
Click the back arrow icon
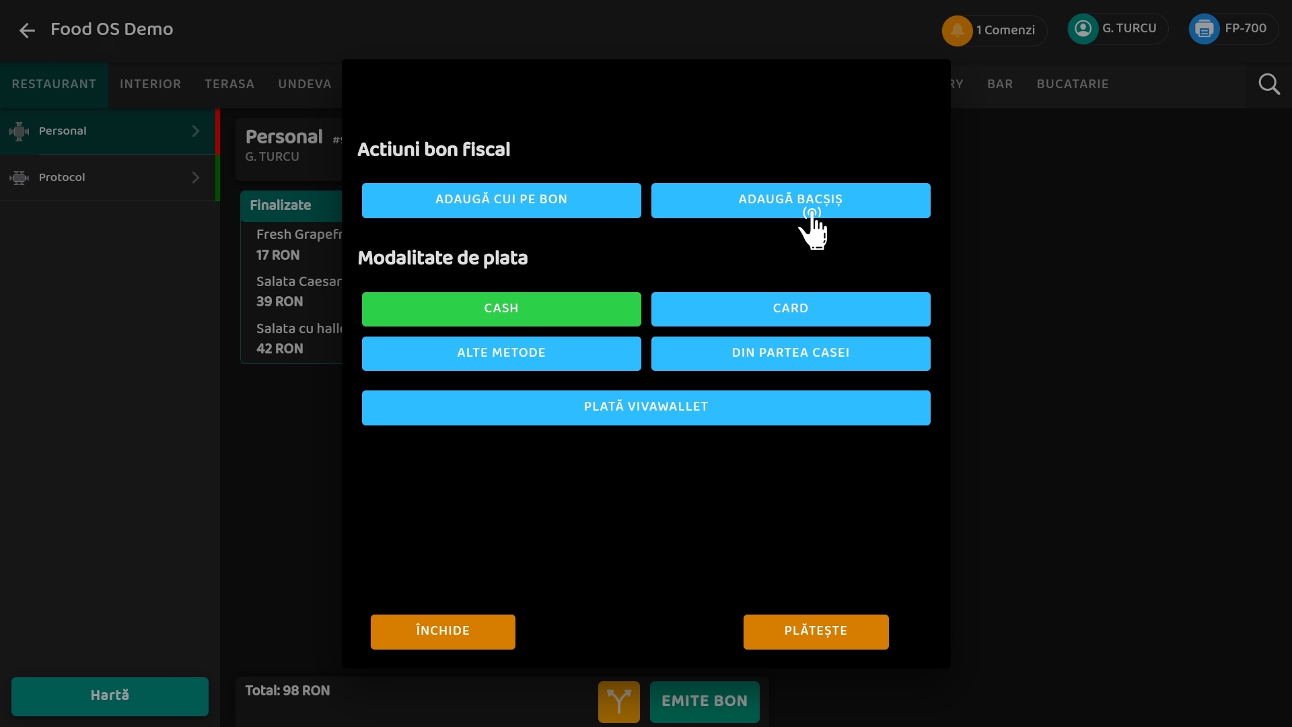[27, 30]
